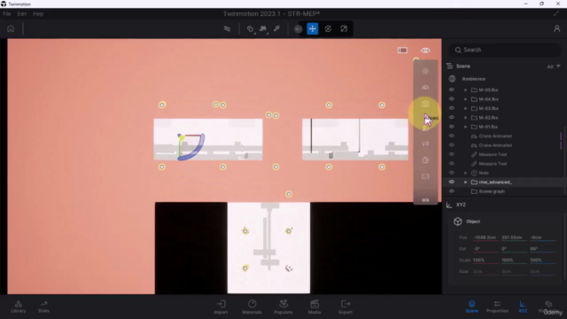567x319 pixels.
Task: Open the Stats panel
Action: click(x=43, y=307)
